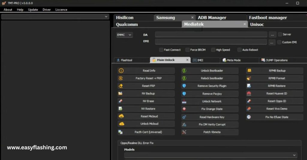
Task: Check the High Speed option
Action: point(213,50)
